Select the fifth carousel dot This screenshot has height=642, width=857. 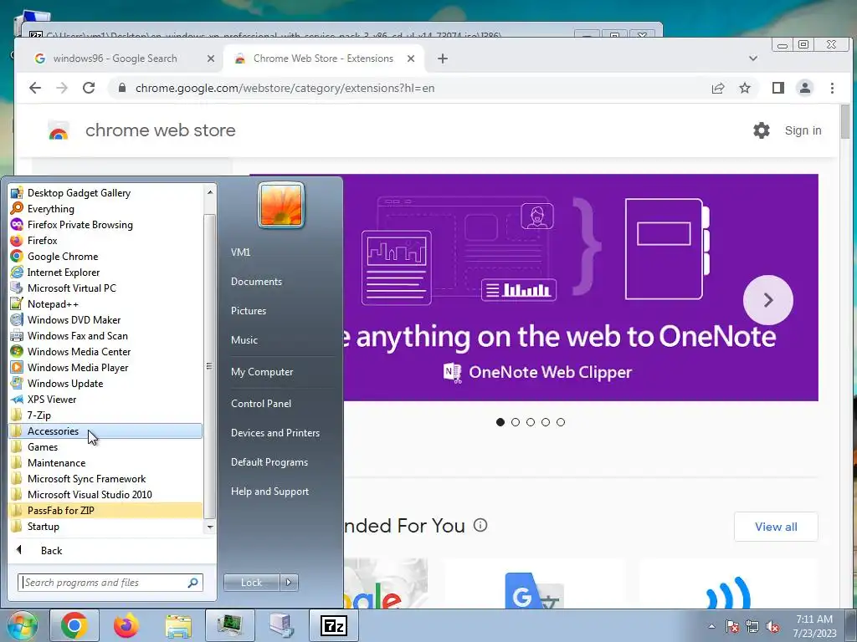561,422
